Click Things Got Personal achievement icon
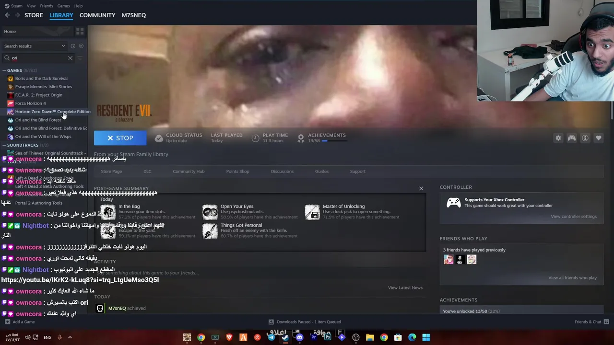 coord(210,230)
